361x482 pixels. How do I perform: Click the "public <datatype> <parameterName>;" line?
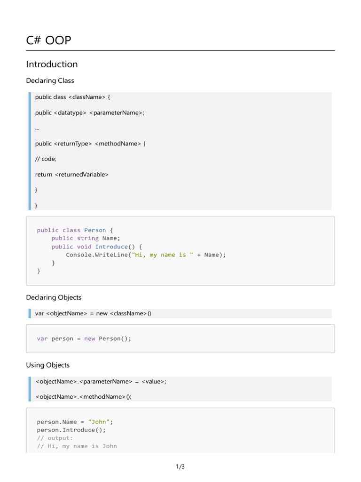tap(90, 112)
